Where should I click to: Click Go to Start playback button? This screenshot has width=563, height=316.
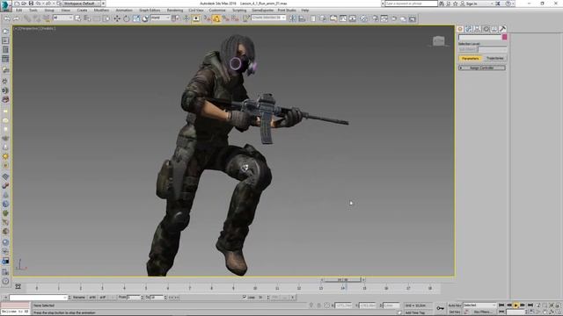coord(501,305)
